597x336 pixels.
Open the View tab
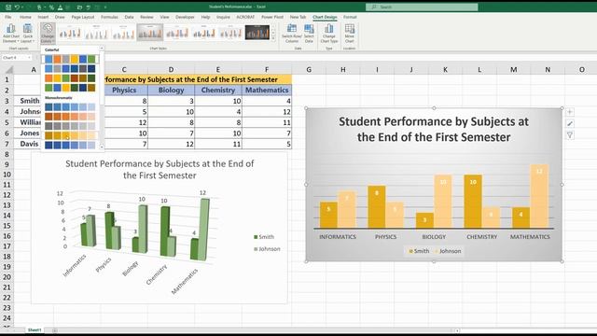(164, 17)
